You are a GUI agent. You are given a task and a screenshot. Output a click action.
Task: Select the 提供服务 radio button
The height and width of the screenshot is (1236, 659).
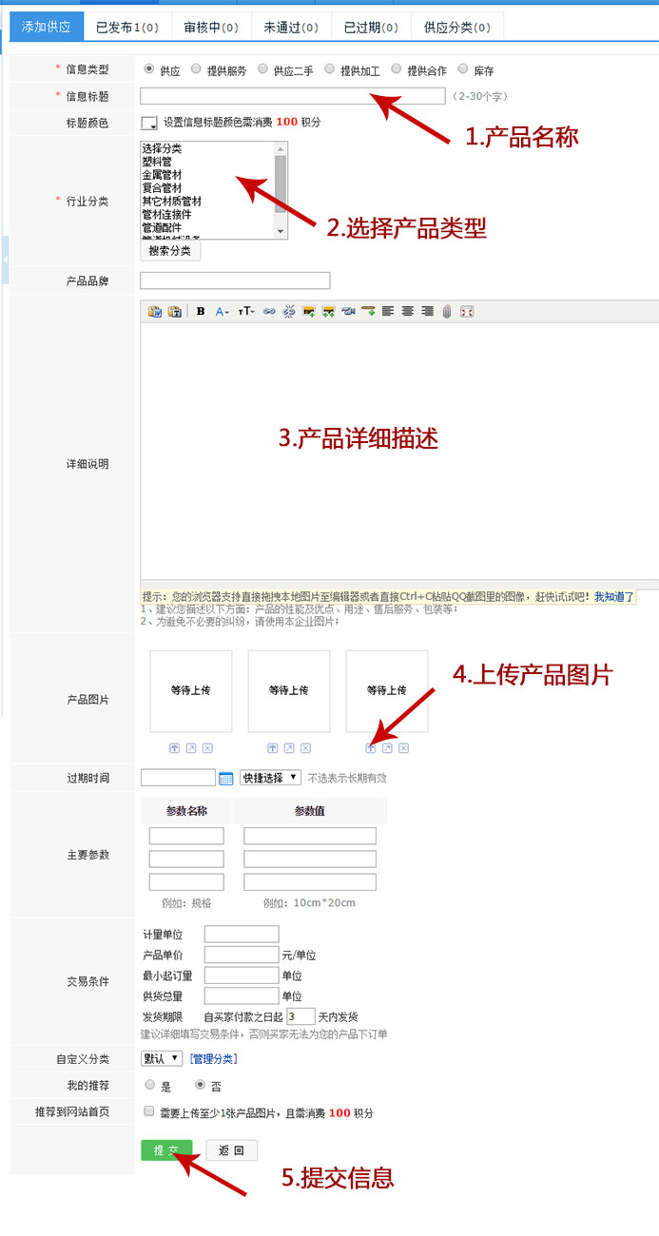pyautogui.click(x=196, y=69)
